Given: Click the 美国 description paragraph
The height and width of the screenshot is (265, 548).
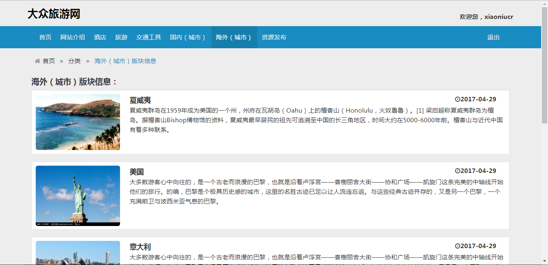Looking at the screenshot, I should (x=316, y=192).
